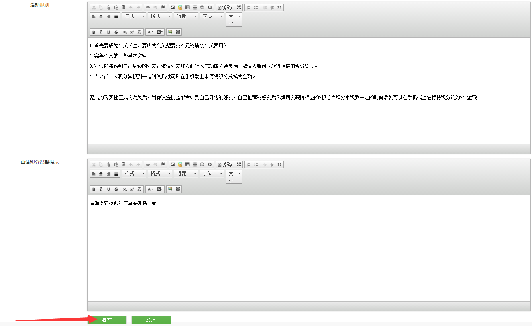Toggle bold in the 活动规则 editor
This screenshot has width=532, height=326.
(x=94, y=32)
